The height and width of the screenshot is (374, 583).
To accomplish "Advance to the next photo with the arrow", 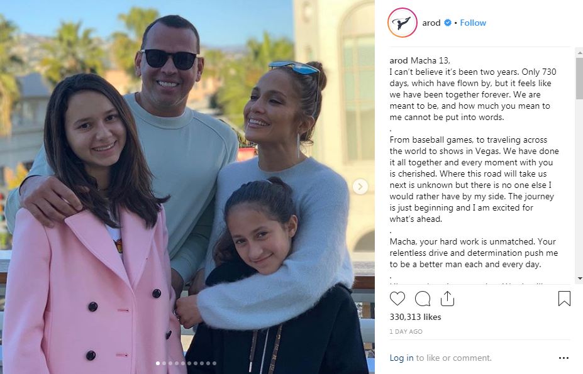I will pyautogui.click(x=360, y=187).
